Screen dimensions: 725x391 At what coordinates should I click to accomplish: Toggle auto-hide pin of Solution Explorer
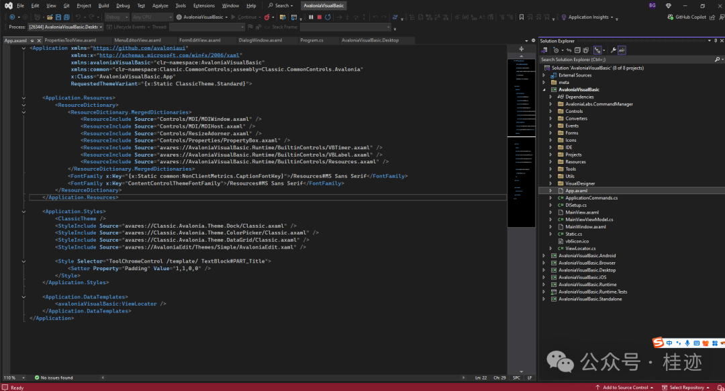(x=716, y=41)
